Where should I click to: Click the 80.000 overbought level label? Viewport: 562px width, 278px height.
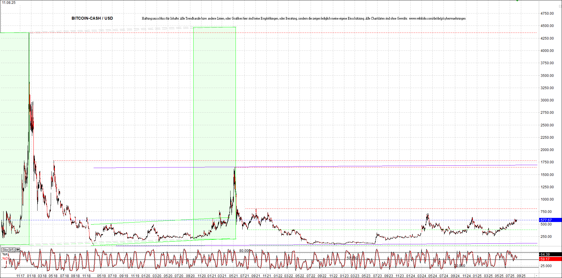245,251
